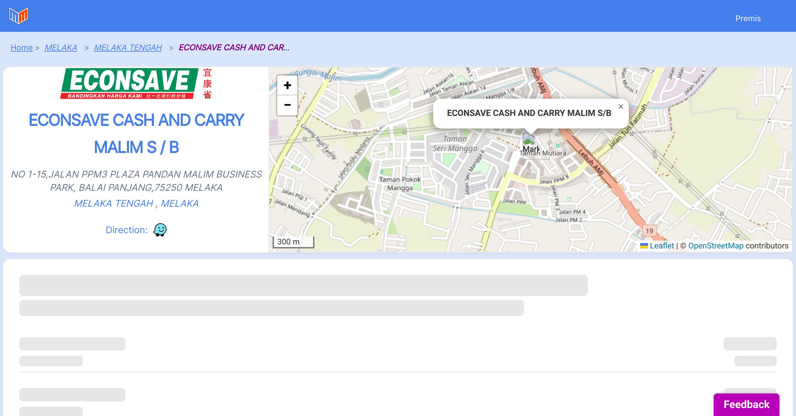
Task: Click MELAKA TENGAH link under address
Action: 114,203
